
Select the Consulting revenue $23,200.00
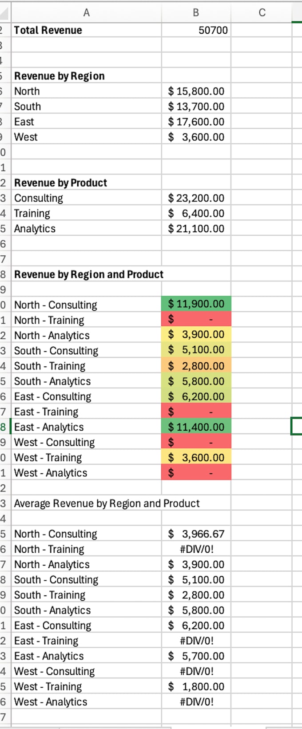point(196,198)
